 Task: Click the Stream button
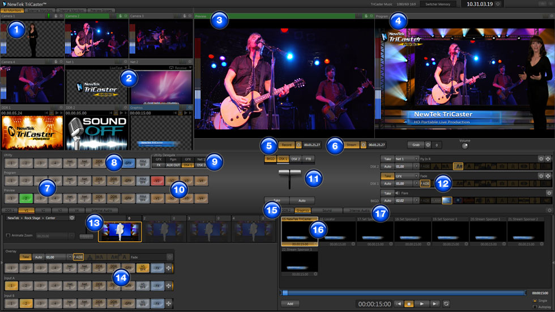[x=352, y=145]
